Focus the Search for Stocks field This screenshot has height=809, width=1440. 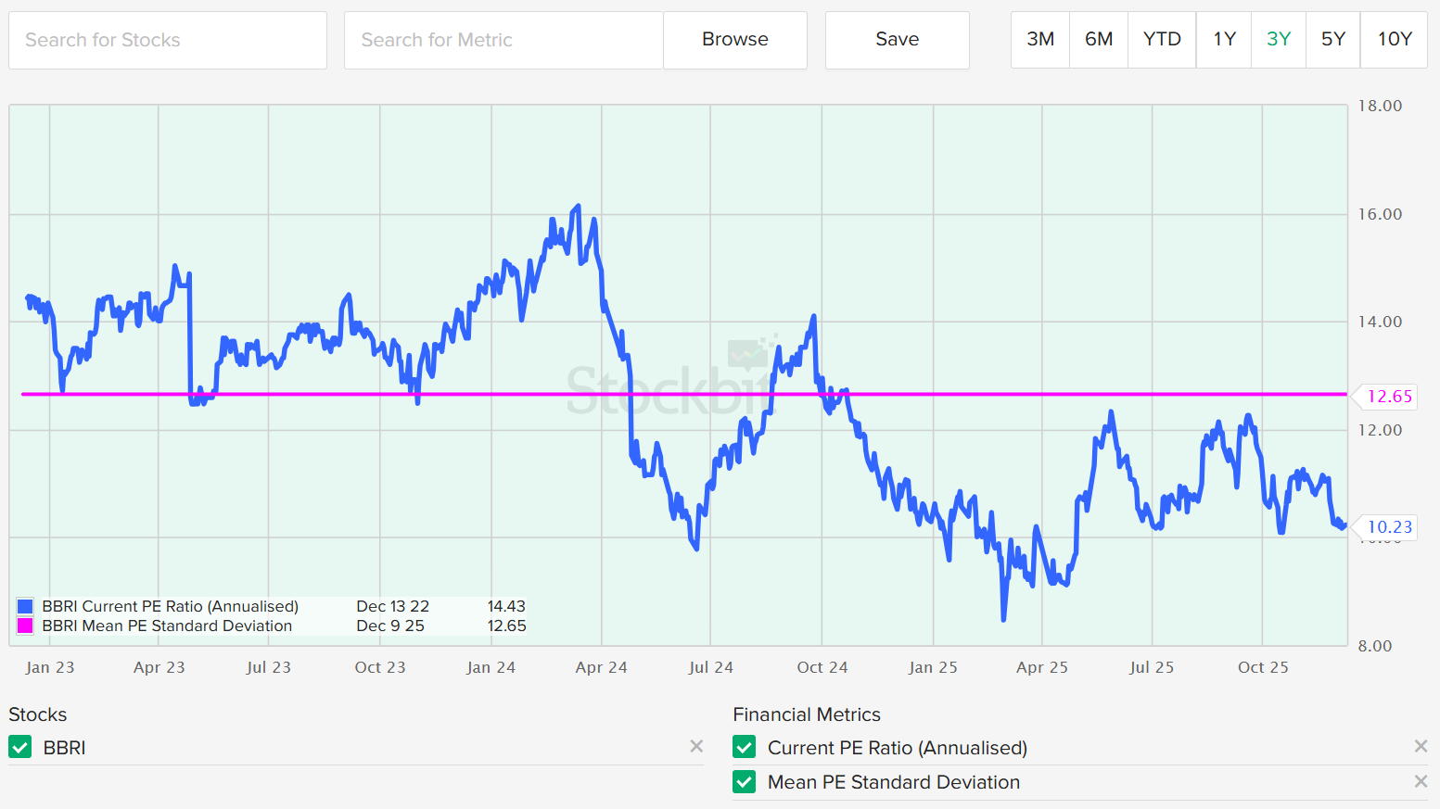coord(168,40)
